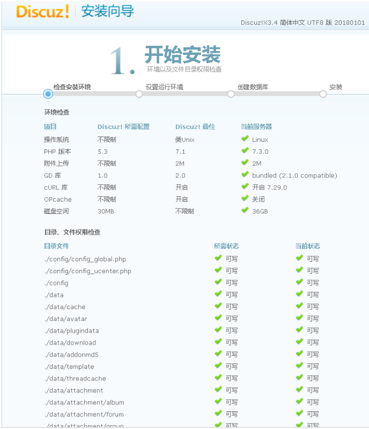The height and width of the screenshot is (429, 369).
Task: Click the 30MB required disk value
Action: 106,211
